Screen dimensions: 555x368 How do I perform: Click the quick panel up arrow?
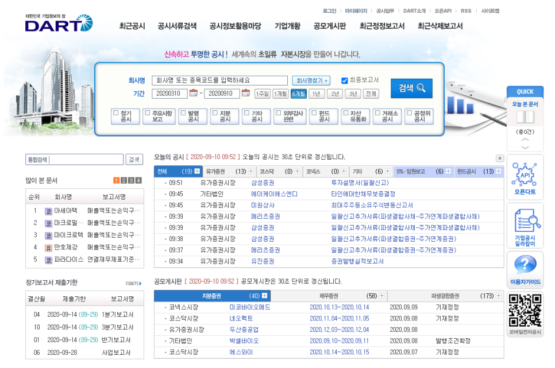pyautogui.click(x=525, y=140)
